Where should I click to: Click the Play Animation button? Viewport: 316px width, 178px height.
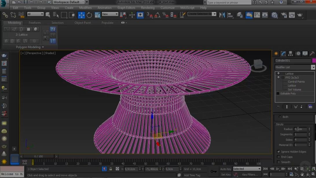(x=278, y=169)
